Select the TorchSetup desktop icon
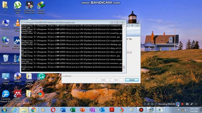The width and height of the screenshot is (202, 113). (41, 95)
